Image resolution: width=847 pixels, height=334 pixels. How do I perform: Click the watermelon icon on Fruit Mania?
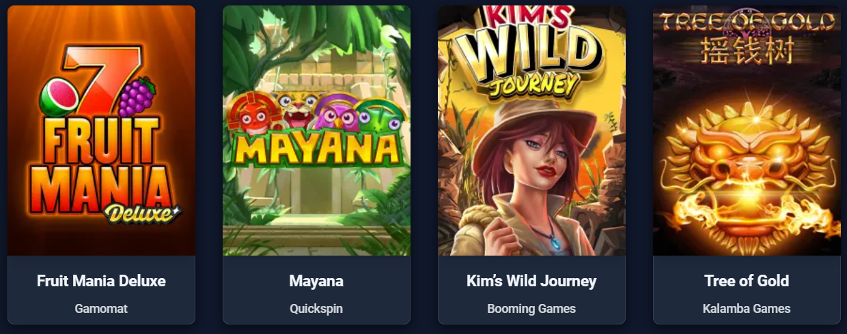57,95
